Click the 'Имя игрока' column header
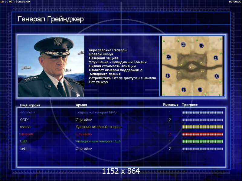242x181 pixels. [30, 105]
